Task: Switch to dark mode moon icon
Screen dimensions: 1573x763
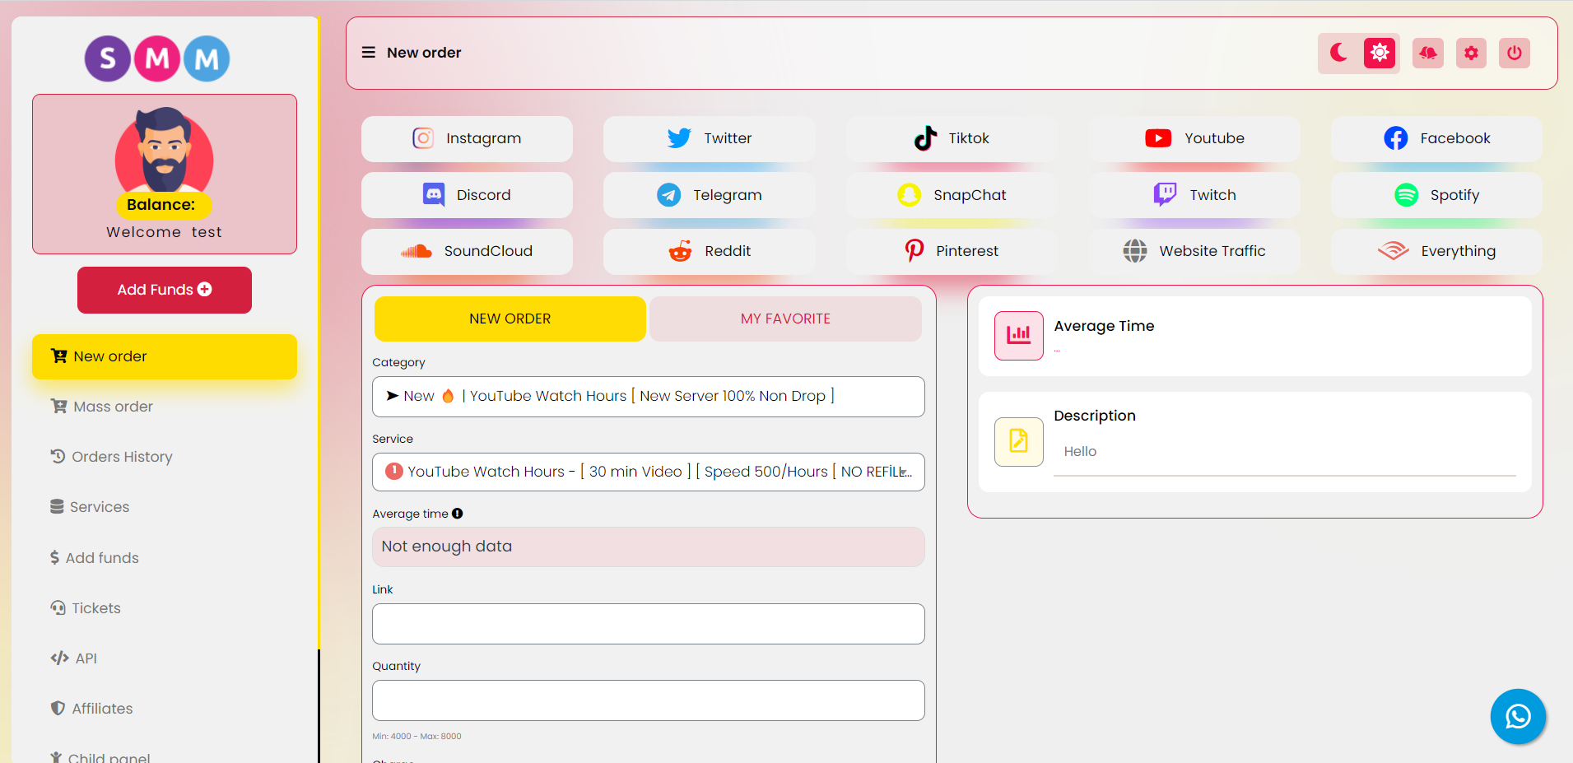Action: (1339, 53)
